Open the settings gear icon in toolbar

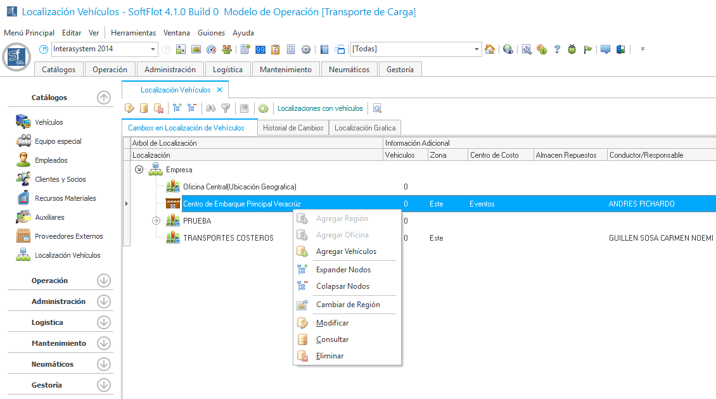(306, 49)
